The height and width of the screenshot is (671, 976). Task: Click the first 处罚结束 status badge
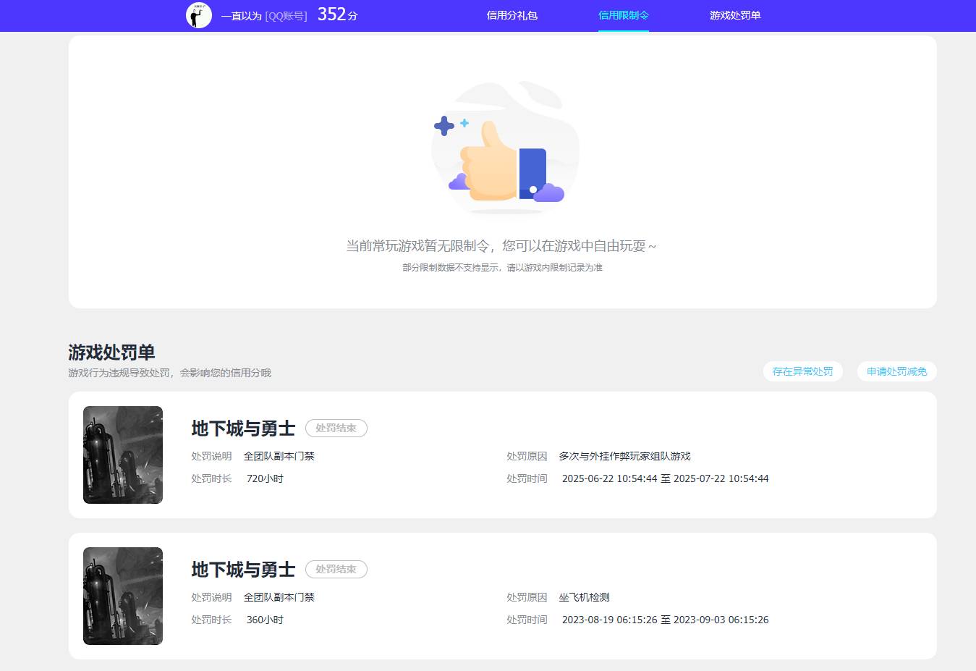[x=336, y=428]
